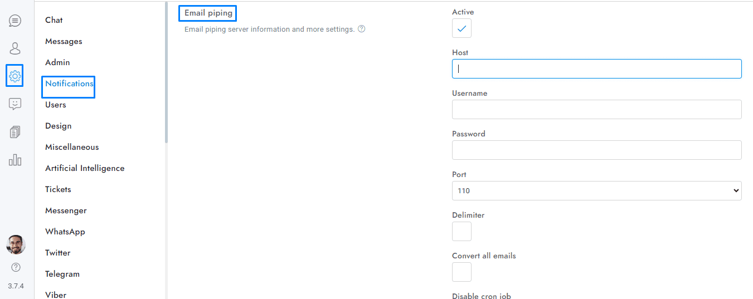Switch to the Notifications settings tab

click(69, 84)
